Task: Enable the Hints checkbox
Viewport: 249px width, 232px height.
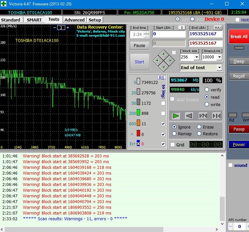Action: (x=237, y=20)
